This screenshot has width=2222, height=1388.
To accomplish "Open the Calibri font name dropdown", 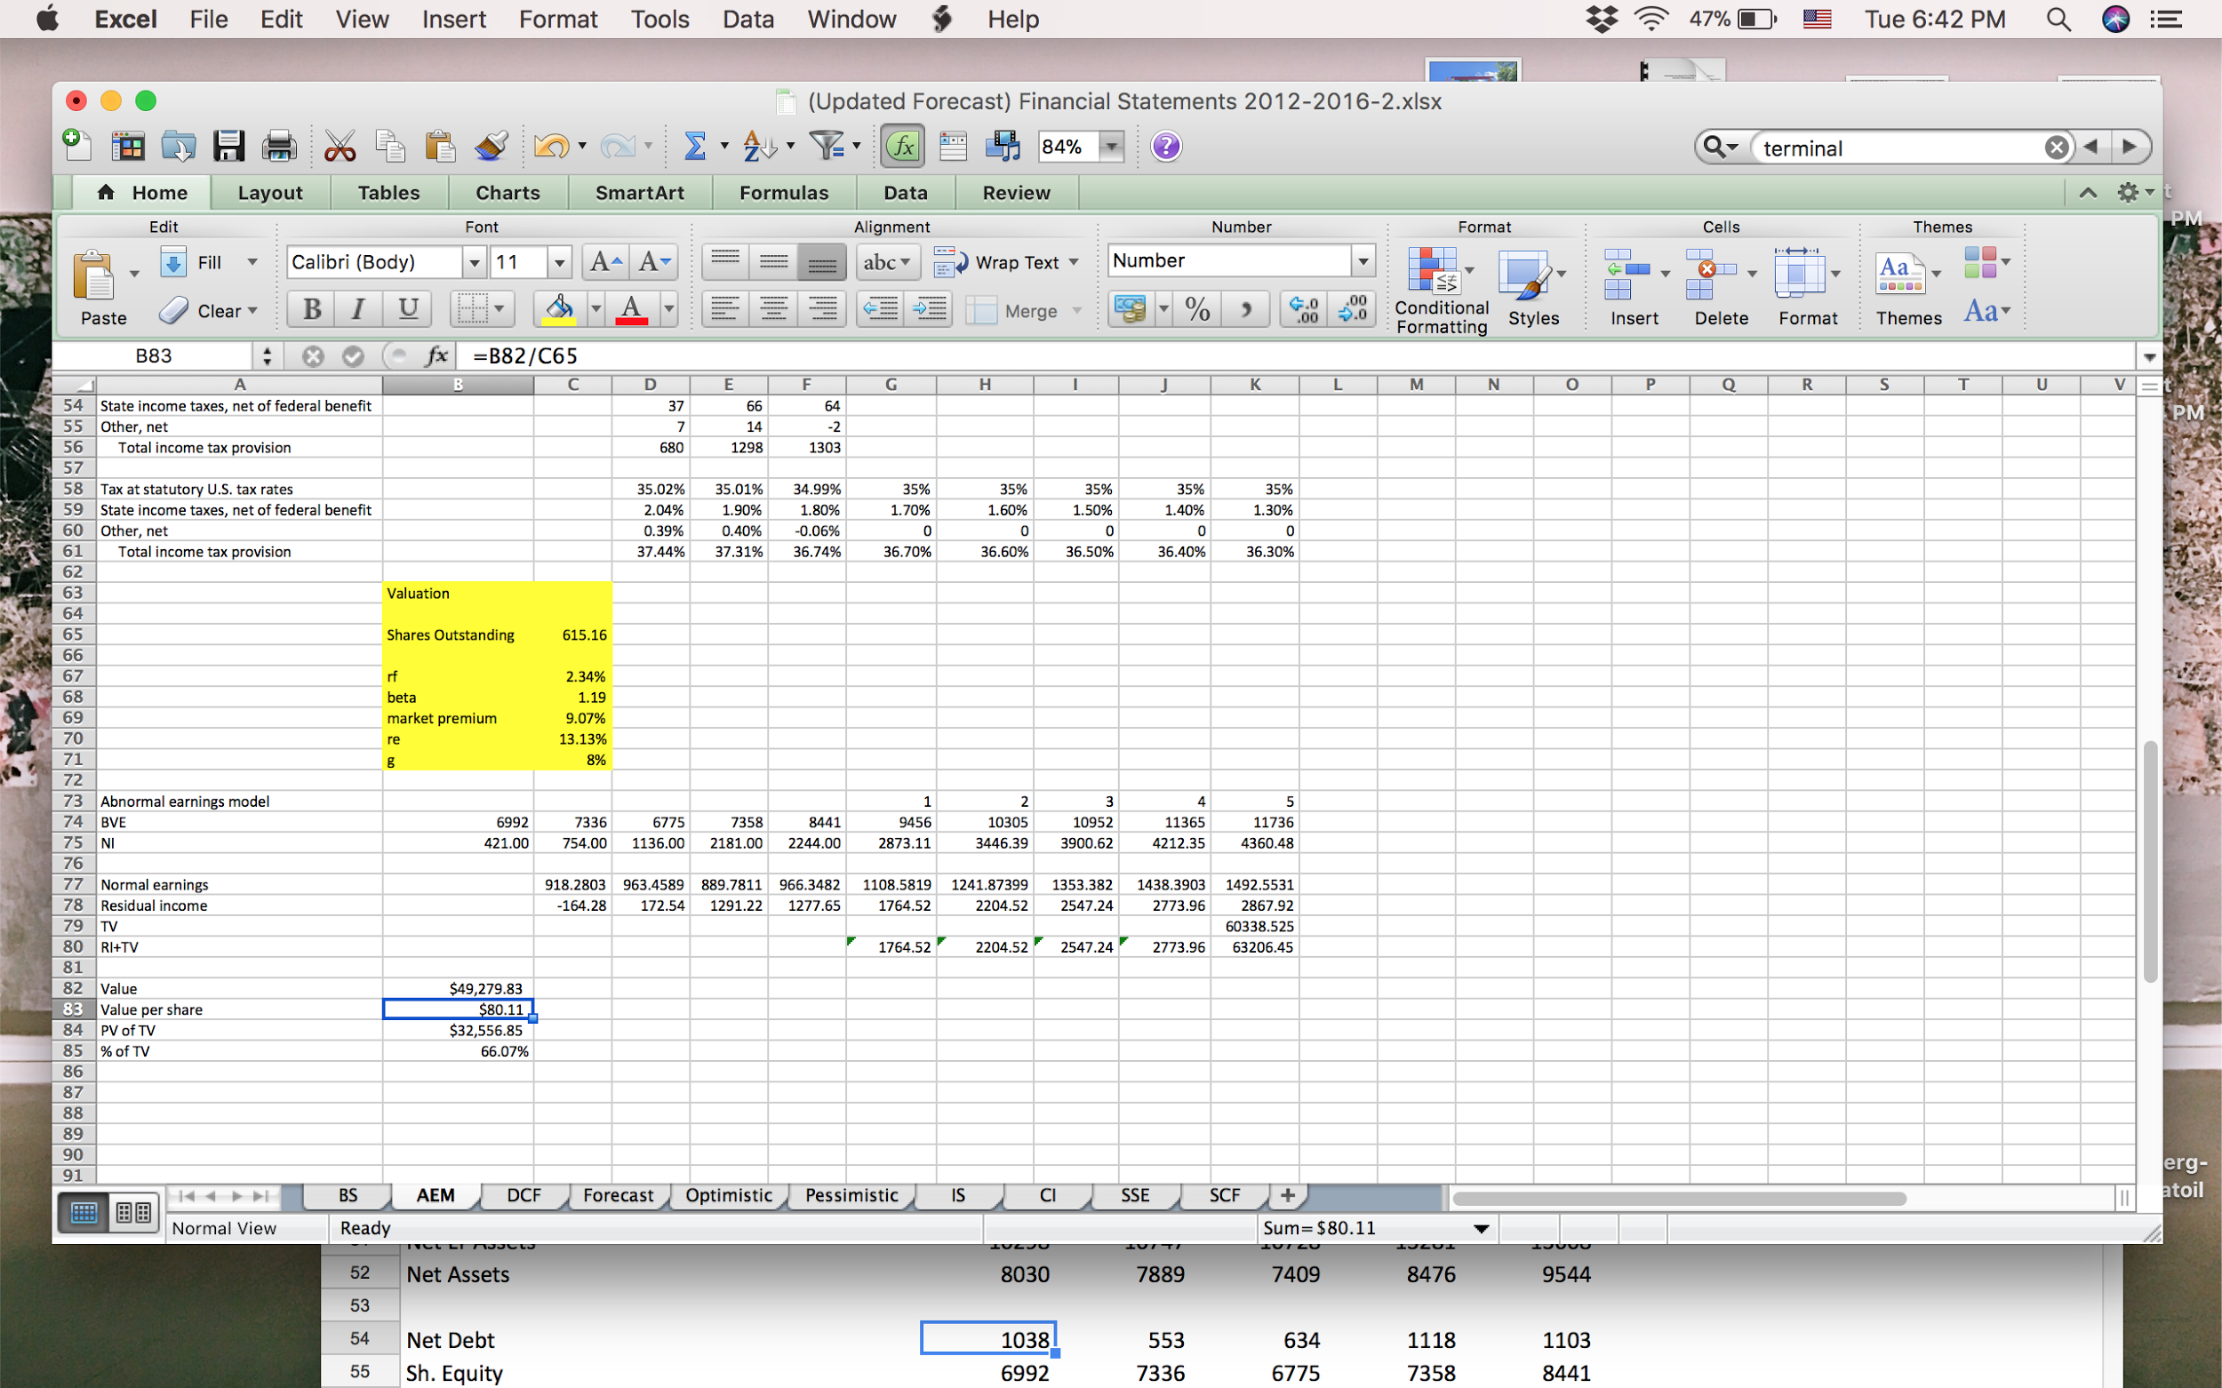I will (474, 262).
